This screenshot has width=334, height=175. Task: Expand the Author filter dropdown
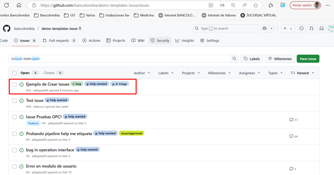click(142, 73)
